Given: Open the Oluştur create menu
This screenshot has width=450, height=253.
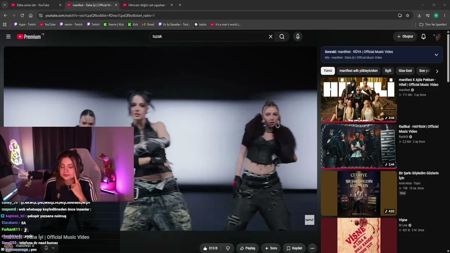Looking at the screenshot, I should coord(405,37).
